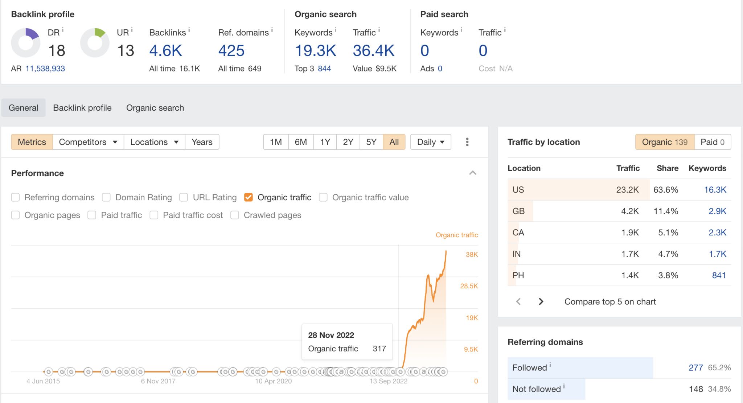Click the 16.3K US keywords link

coord(715,190)
